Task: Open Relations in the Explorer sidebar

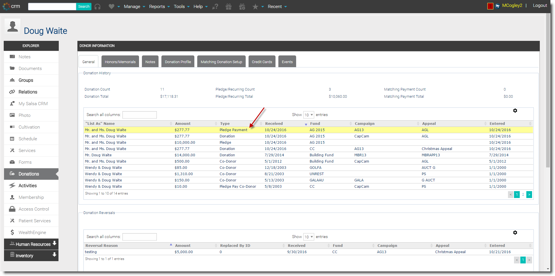Action: pos(31,92)
